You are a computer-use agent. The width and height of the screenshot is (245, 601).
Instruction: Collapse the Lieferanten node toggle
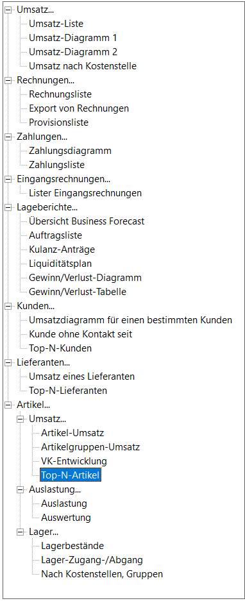click(x=8, y=362)
